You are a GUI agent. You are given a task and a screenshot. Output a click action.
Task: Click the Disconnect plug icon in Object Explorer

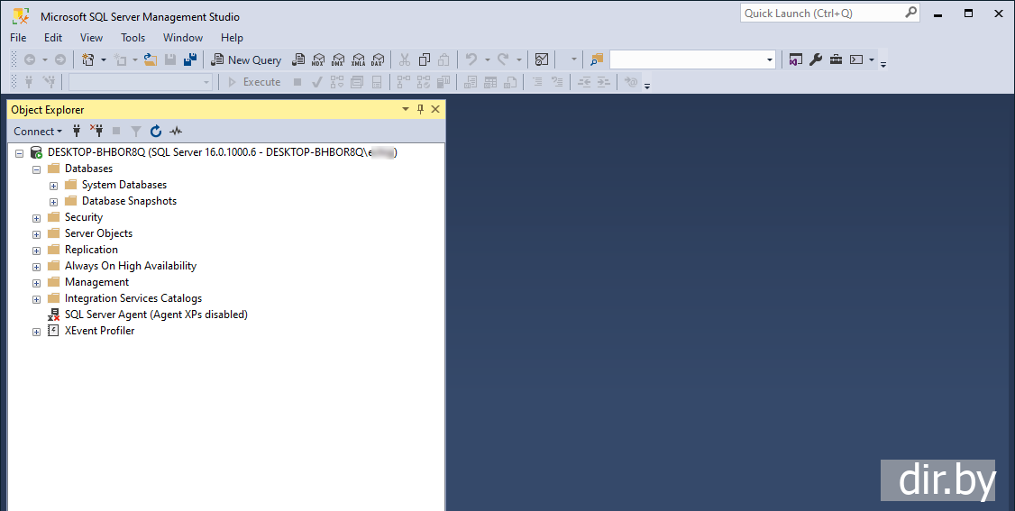(x=96, y=132)
